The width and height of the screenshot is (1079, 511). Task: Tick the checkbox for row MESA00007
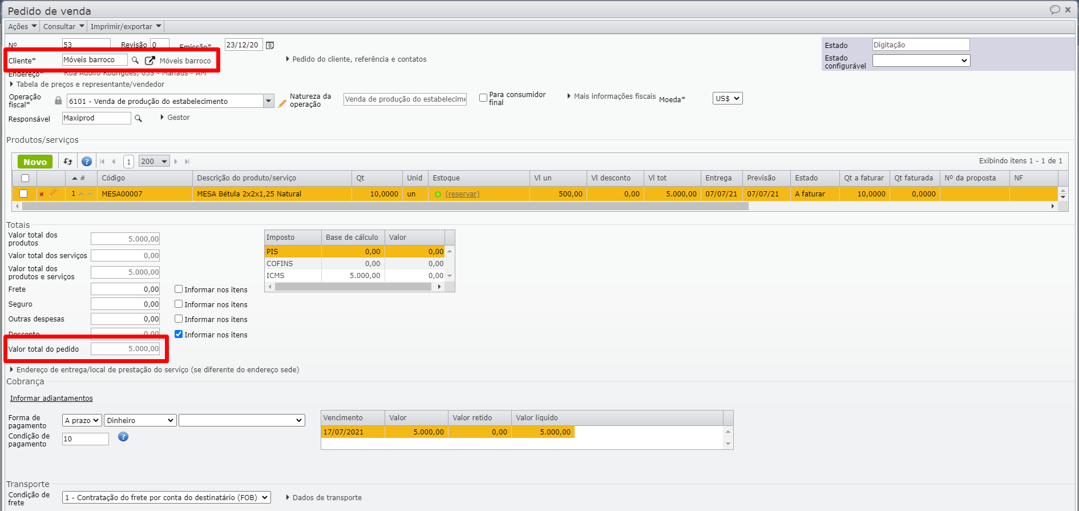click(23, 194)
